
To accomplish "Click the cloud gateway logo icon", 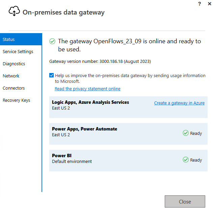I will pyautogui.click(x=14, y=12).
